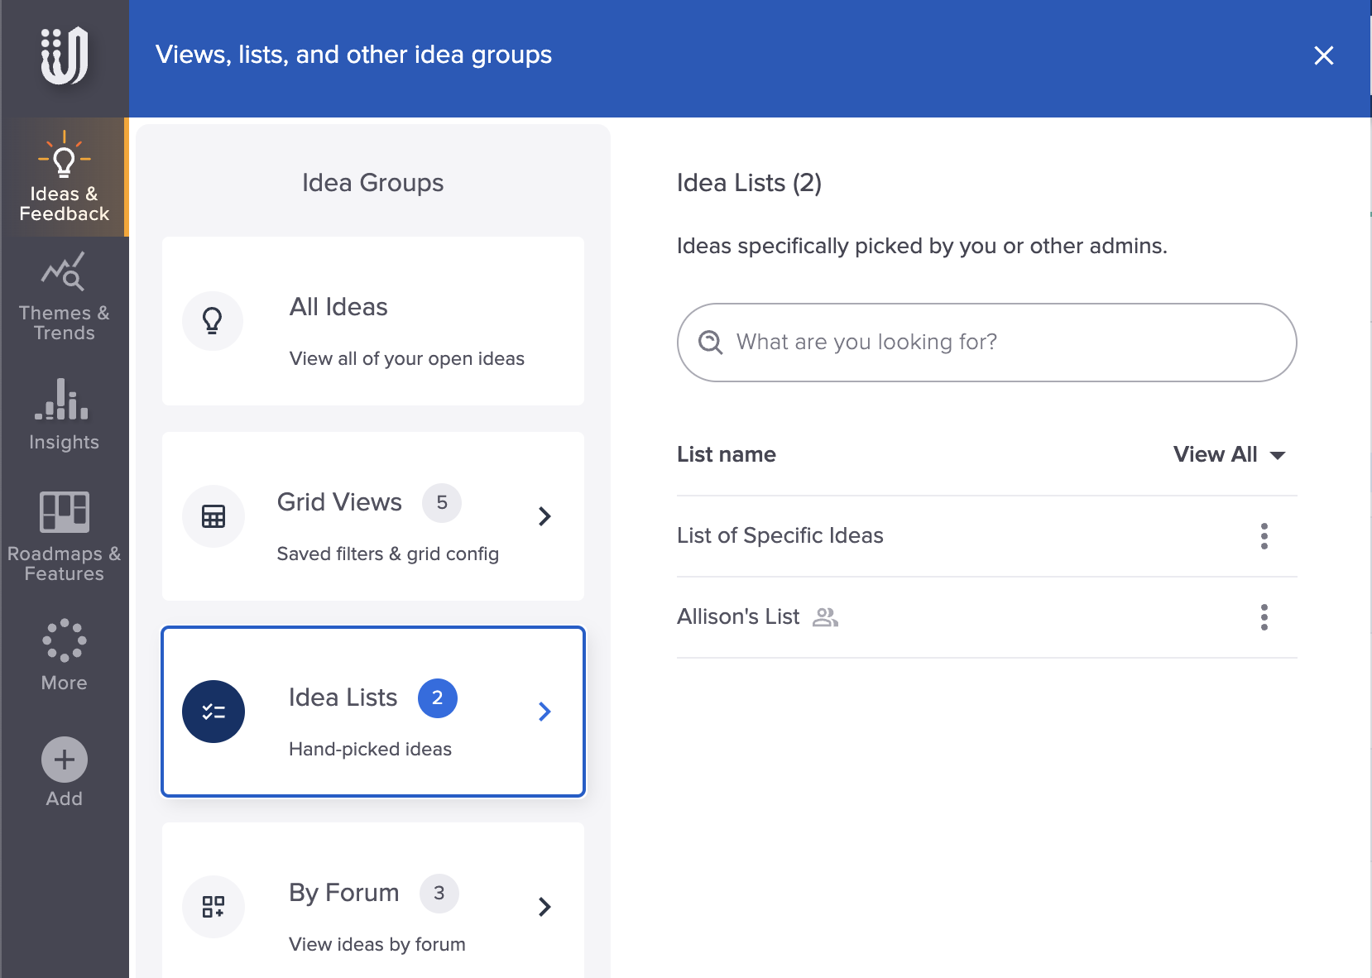Expand By Forum with the chevron
The height and width of the screenshot is (978, 1372).
[x=544, y=907]
